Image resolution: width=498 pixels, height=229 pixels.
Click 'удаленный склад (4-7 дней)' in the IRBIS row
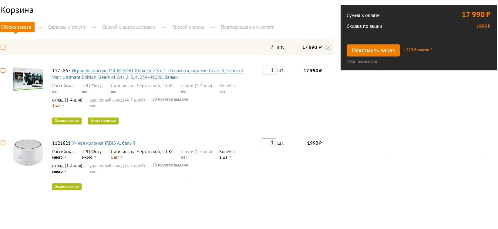(x=117, y=166)
